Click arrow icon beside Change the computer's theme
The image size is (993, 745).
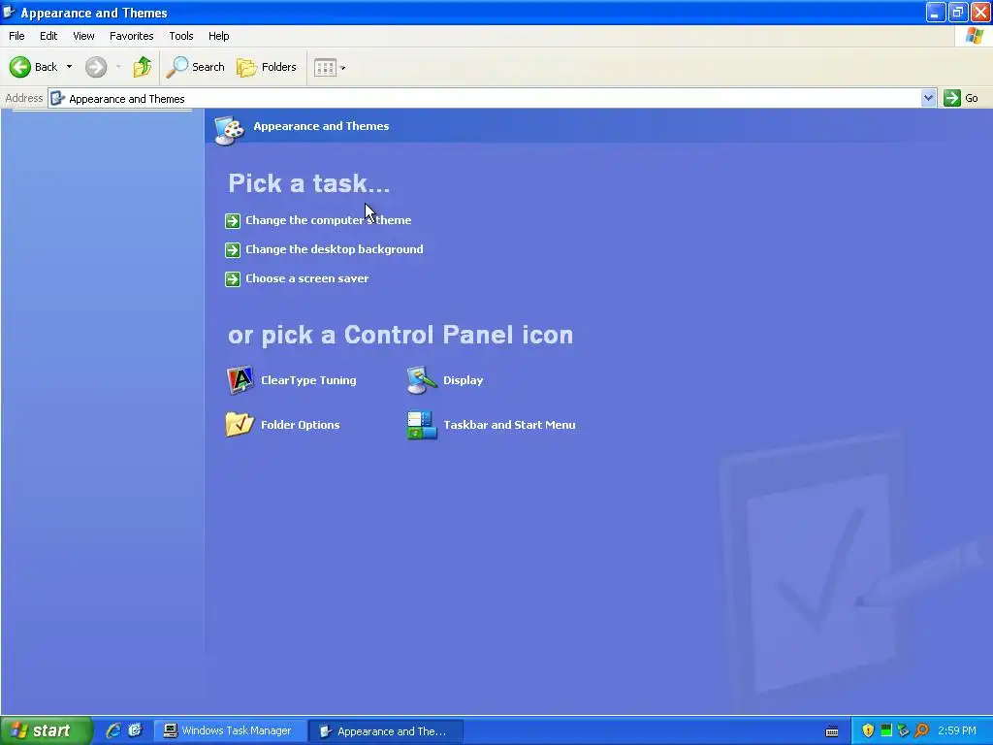click(233, 220)
